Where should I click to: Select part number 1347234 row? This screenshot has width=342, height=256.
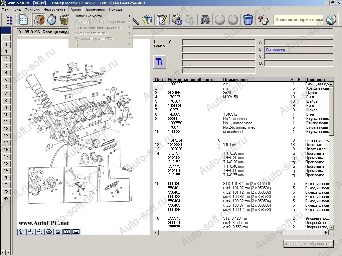[241, 140]
